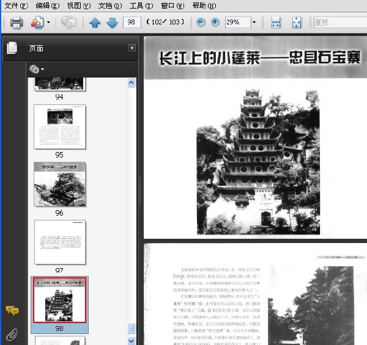Open the zoom level dropdown arrow

point(254,22)
